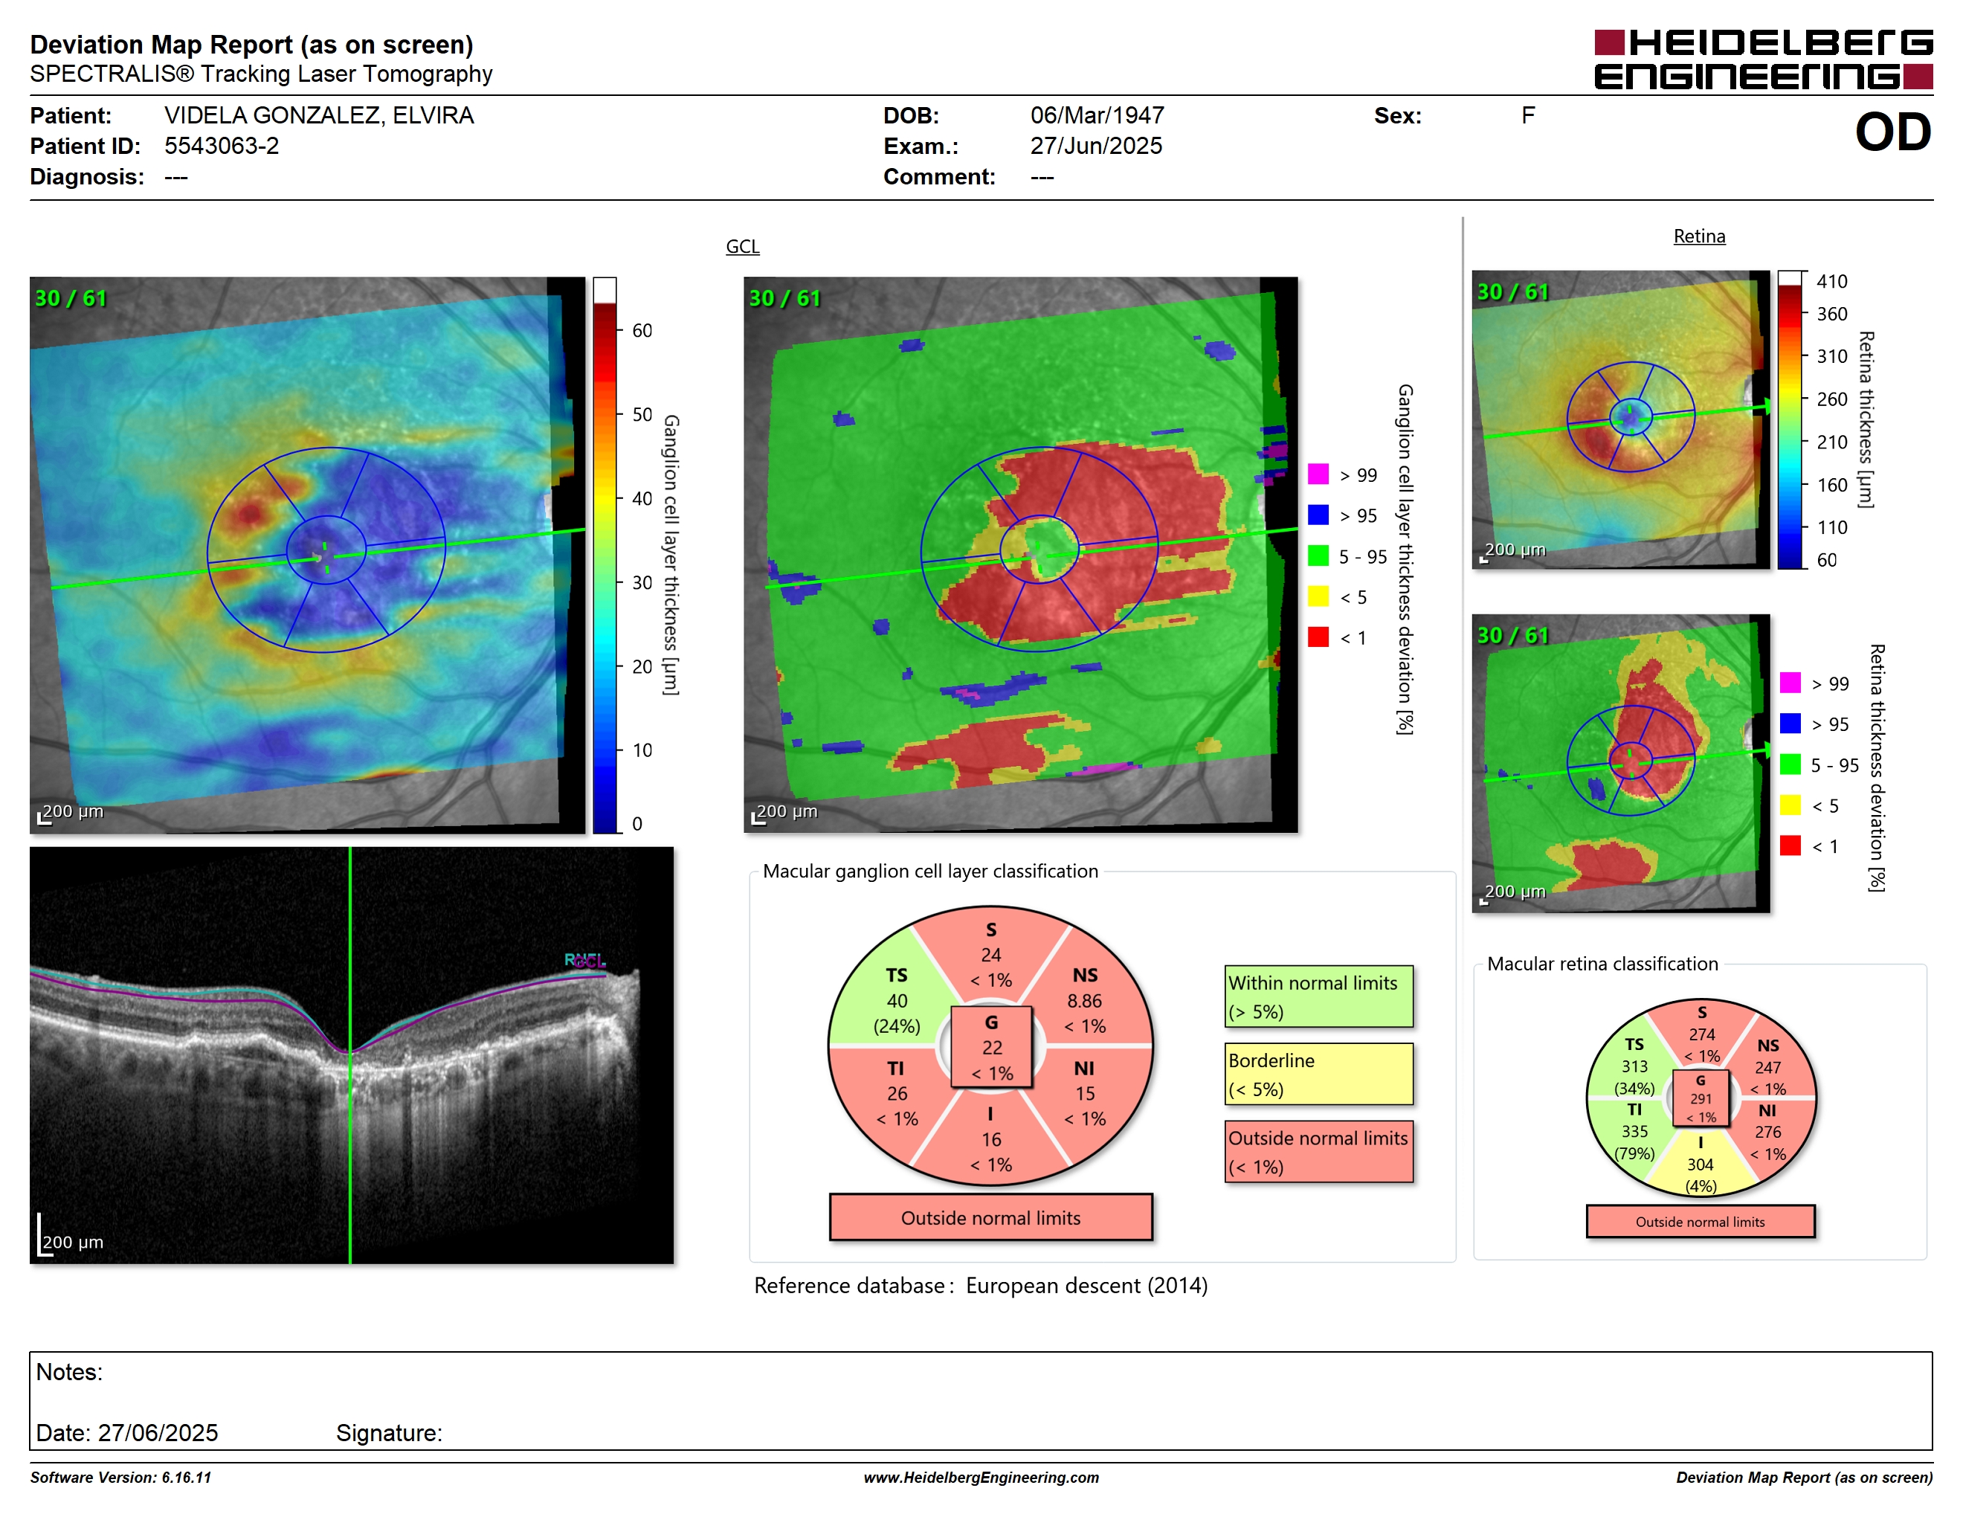Viewport: 1963px width, 1517px height.
Task: Click the exam date 27/Jun/2025
Action: tap(1096, 146)
